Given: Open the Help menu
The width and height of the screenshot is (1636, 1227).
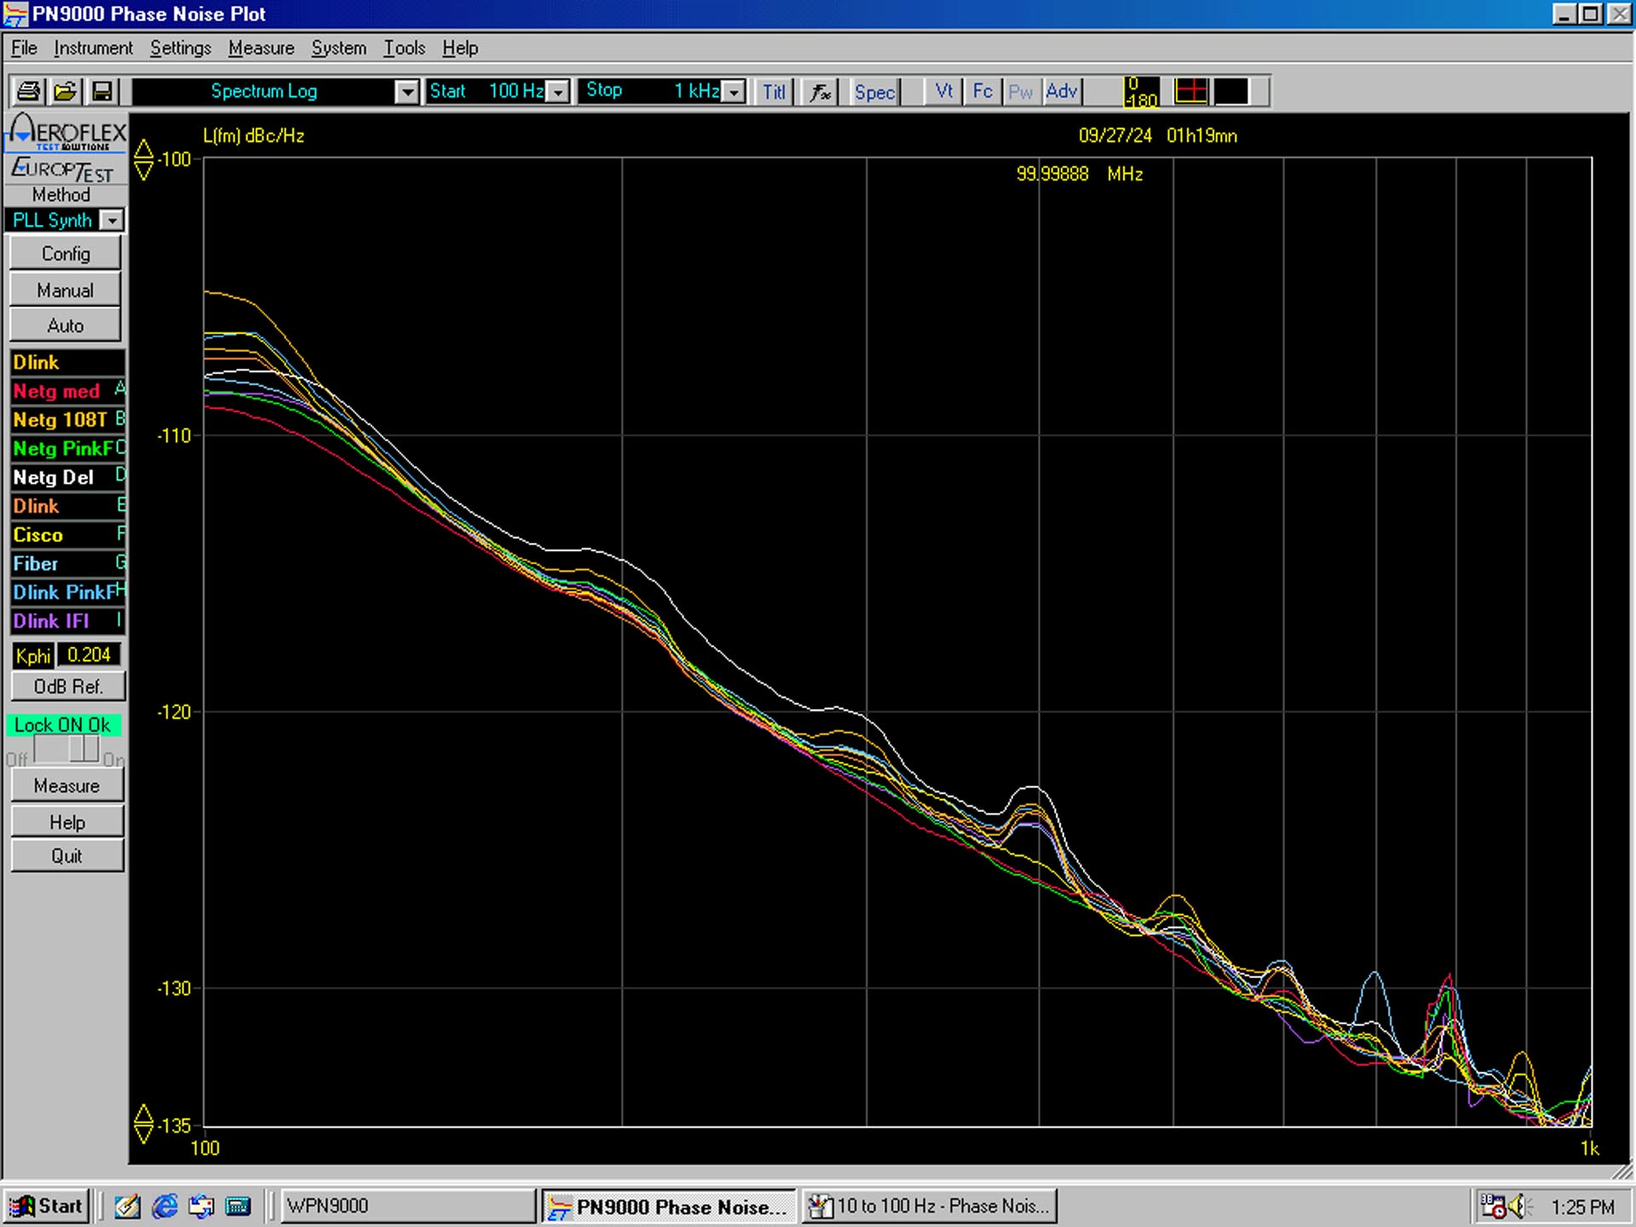Looking at the screenshot, I should point(460,48).
